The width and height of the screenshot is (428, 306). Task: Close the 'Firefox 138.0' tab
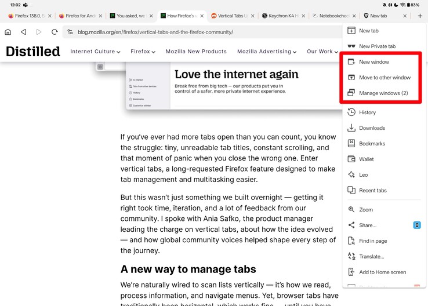50,16
